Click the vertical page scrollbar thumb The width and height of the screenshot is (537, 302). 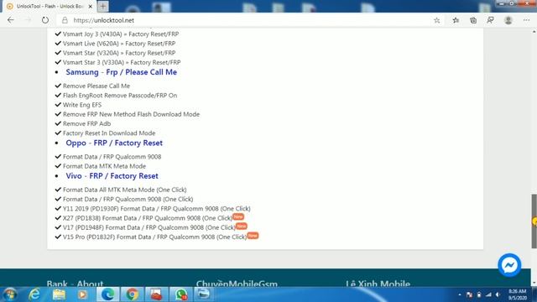534,221
